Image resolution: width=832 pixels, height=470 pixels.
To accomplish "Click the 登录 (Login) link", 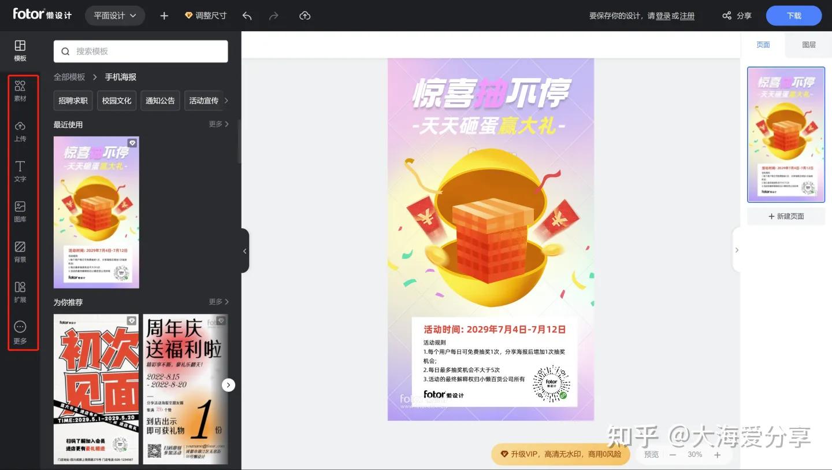I will click(x=663, y=16).
